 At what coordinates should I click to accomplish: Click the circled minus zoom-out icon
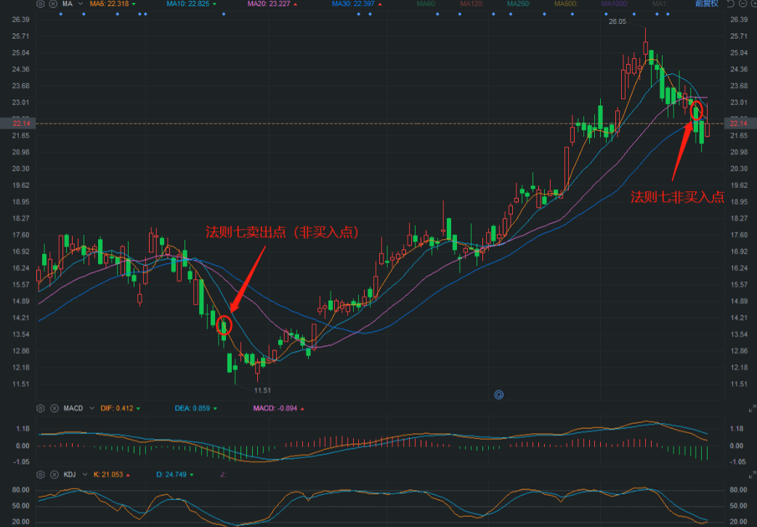pyautogui.click(x=743, y=4)
